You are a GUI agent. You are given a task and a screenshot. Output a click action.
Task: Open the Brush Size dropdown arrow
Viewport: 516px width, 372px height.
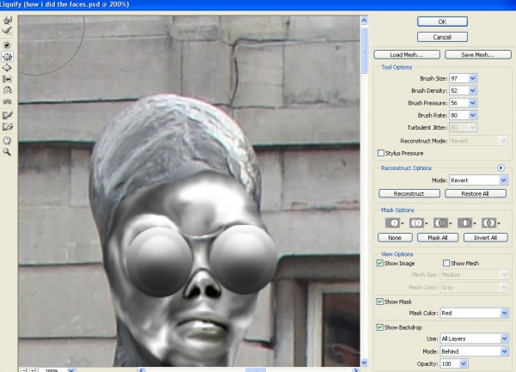[472, 78]
